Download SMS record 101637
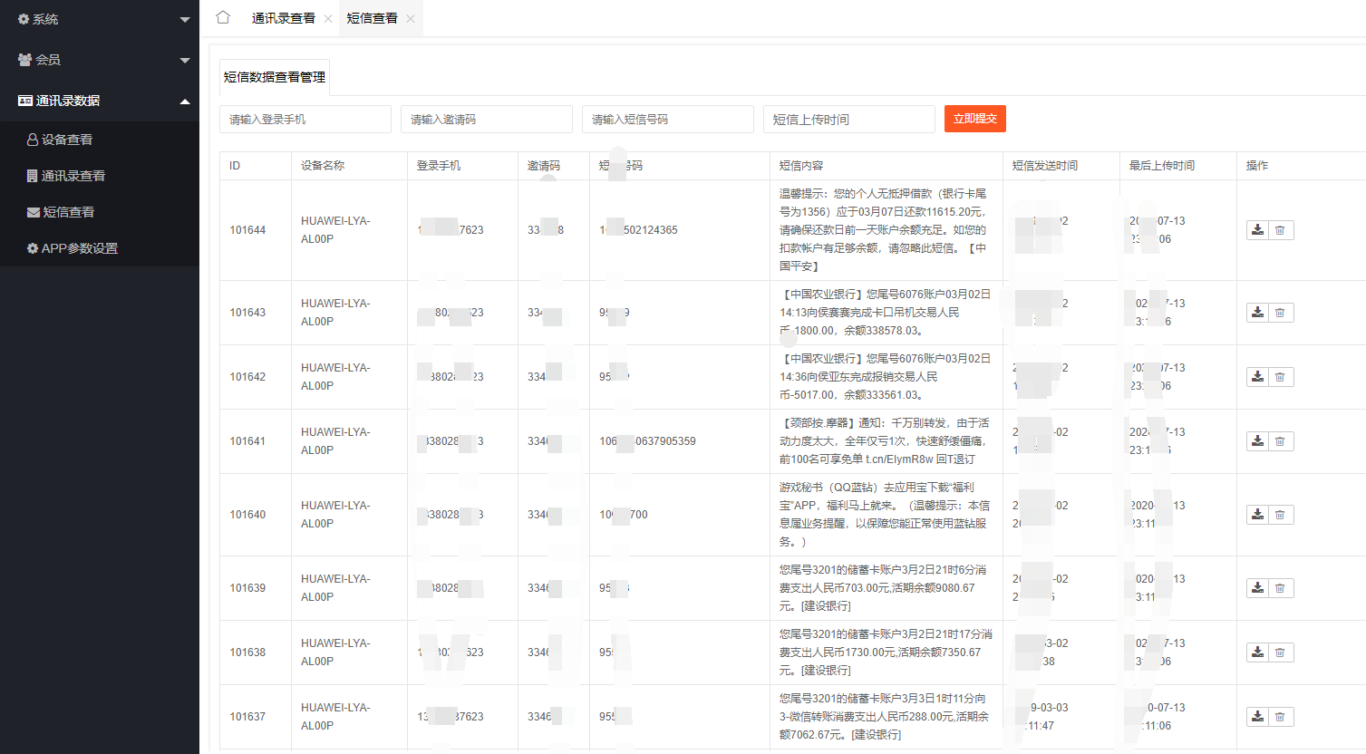Viewport: 1366px width, 754px height. click(x=1257, y=716)
